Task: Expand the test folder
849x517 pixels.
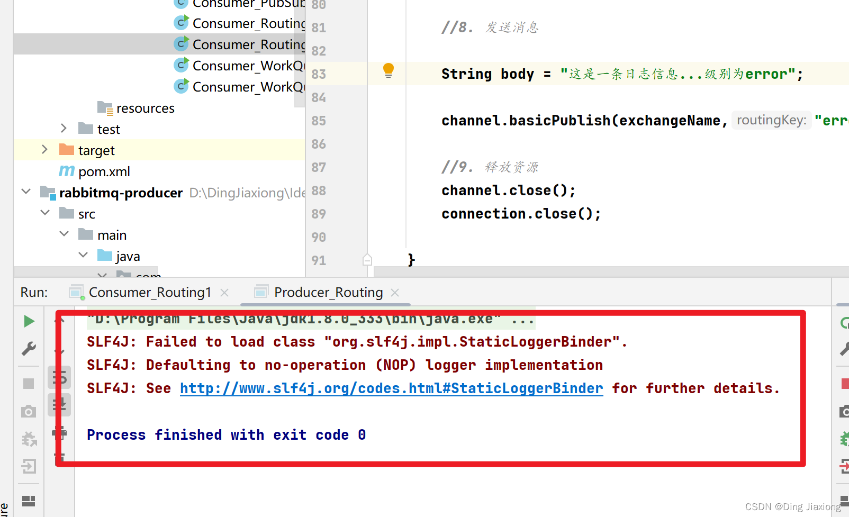Action: [64, 129]
